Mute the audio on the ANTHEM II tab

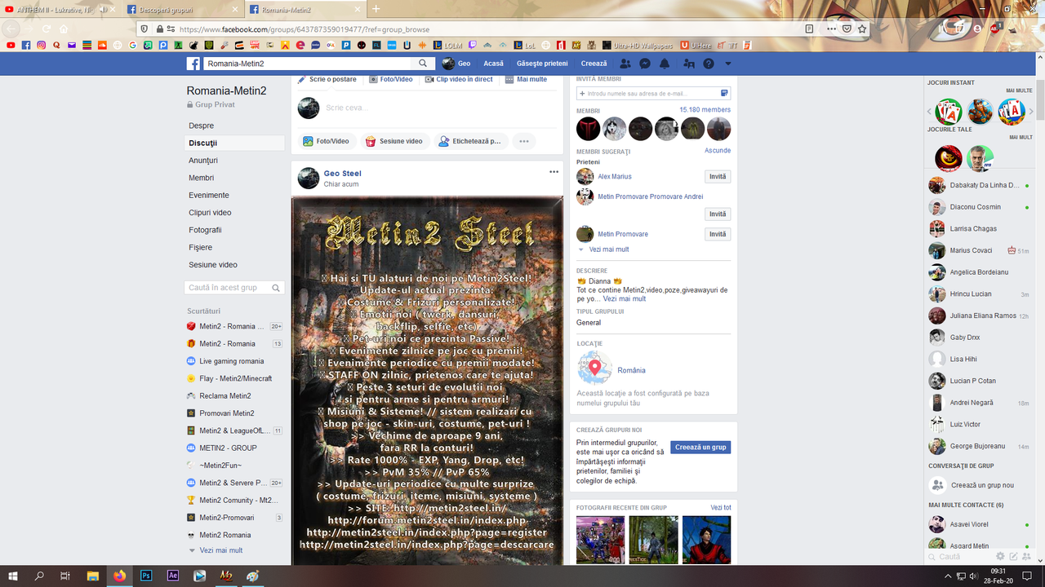104,9
